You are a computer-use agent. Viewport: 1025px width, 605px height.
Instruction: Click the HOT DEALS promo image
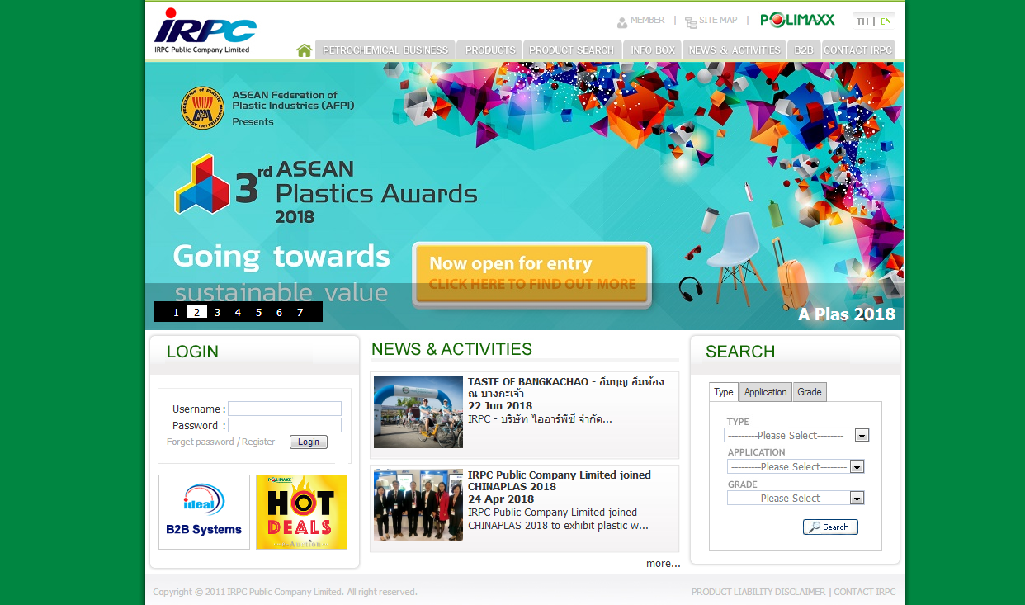[x=301, y=512]
